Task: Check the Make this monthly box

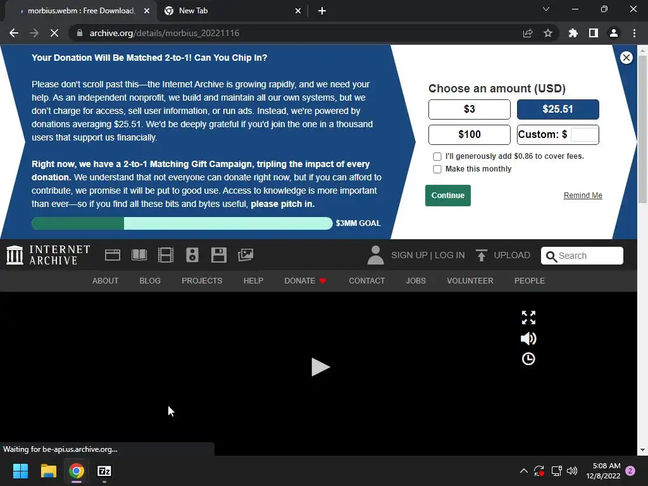Action: [437, 169]
